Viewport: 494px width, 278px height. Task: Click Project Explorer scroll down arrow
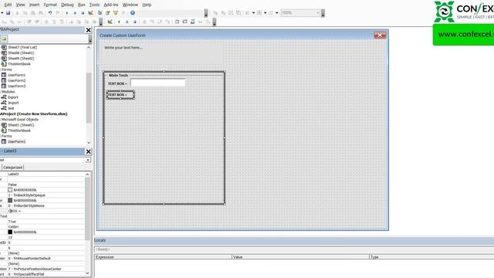(x=89, y=143)
